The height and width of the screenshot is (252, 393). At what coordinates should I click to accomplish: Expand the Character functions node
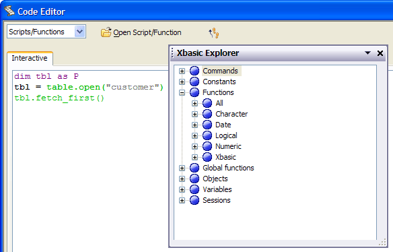click(x=194, y=114)
